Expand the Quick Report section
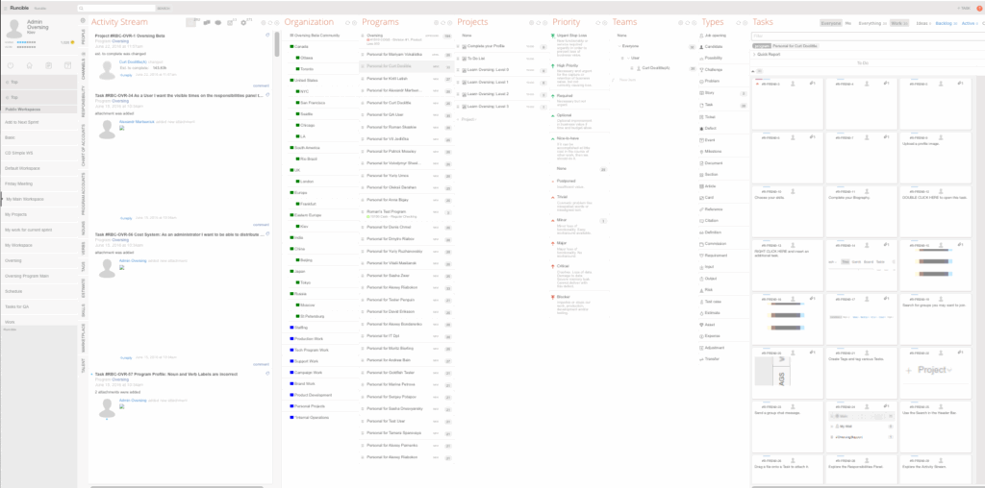The image size is (985, 488). [754, 55]
